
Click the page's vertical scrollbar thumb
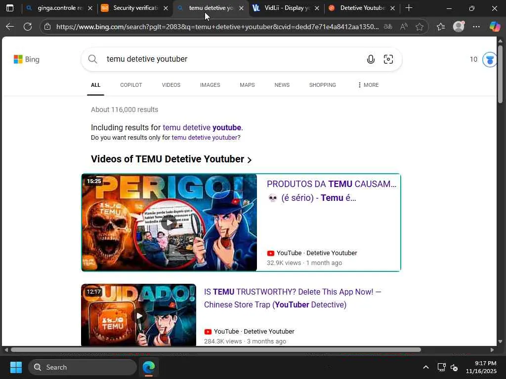[500, 74]
